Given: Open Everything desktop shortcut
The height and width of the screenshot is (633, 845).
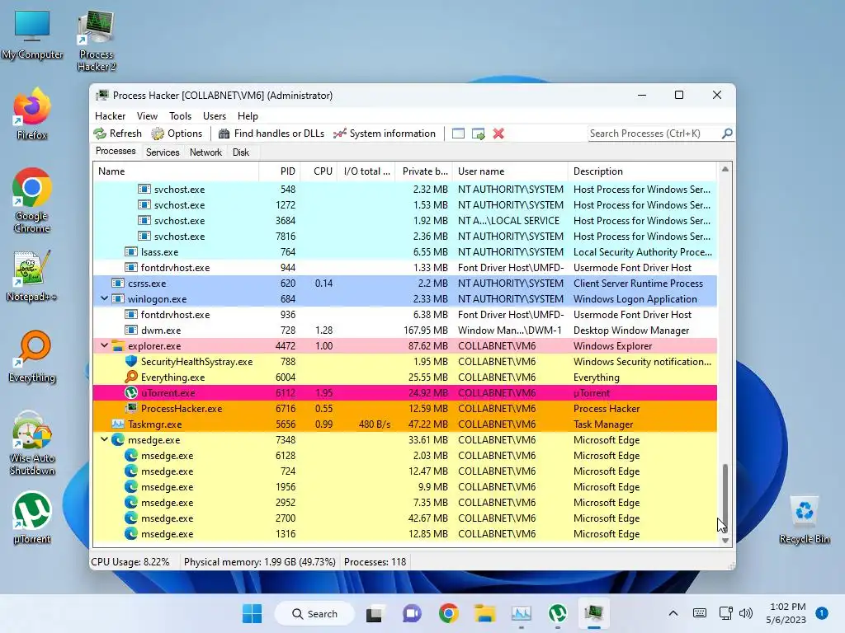Looking at the screenshot, I should point(32,356).
